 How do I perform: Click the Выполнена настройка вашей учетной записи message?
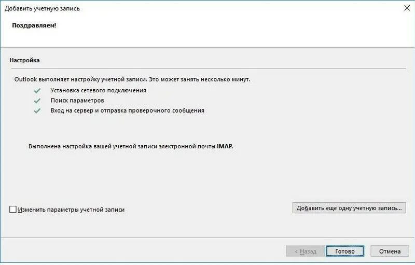[131, 146]
